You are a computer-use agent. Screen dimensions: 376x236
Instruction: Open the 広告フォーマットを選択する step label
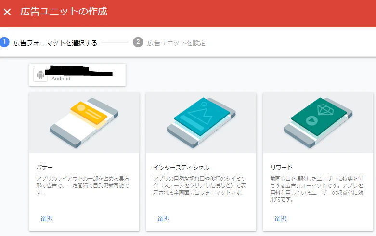[55, 43]
